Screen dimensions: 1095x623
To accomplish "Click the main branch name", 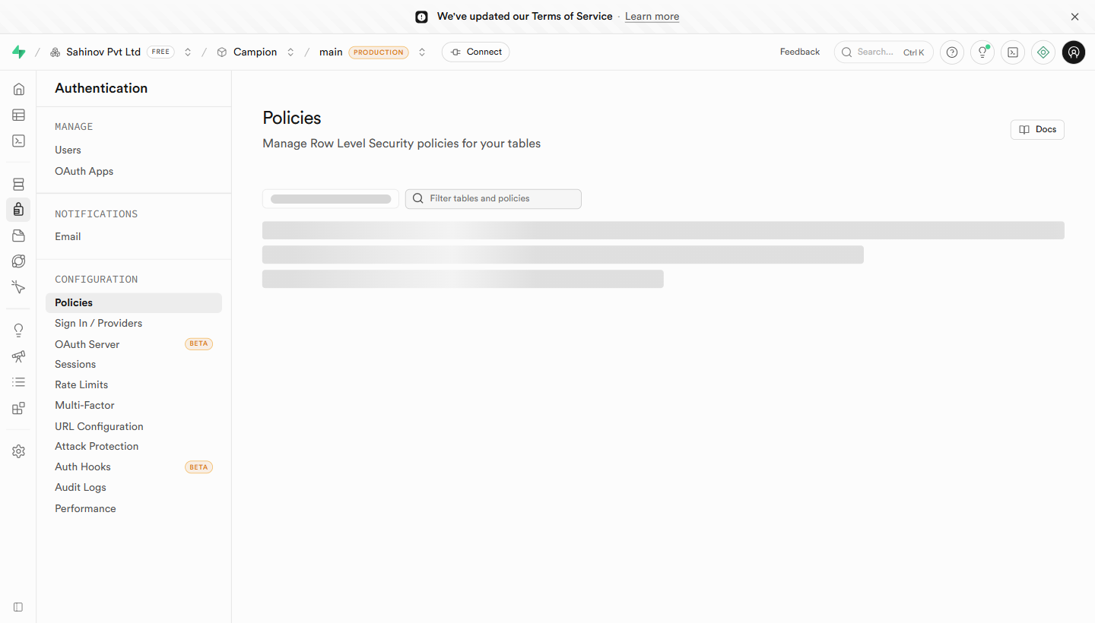I will tap(331, 52).
